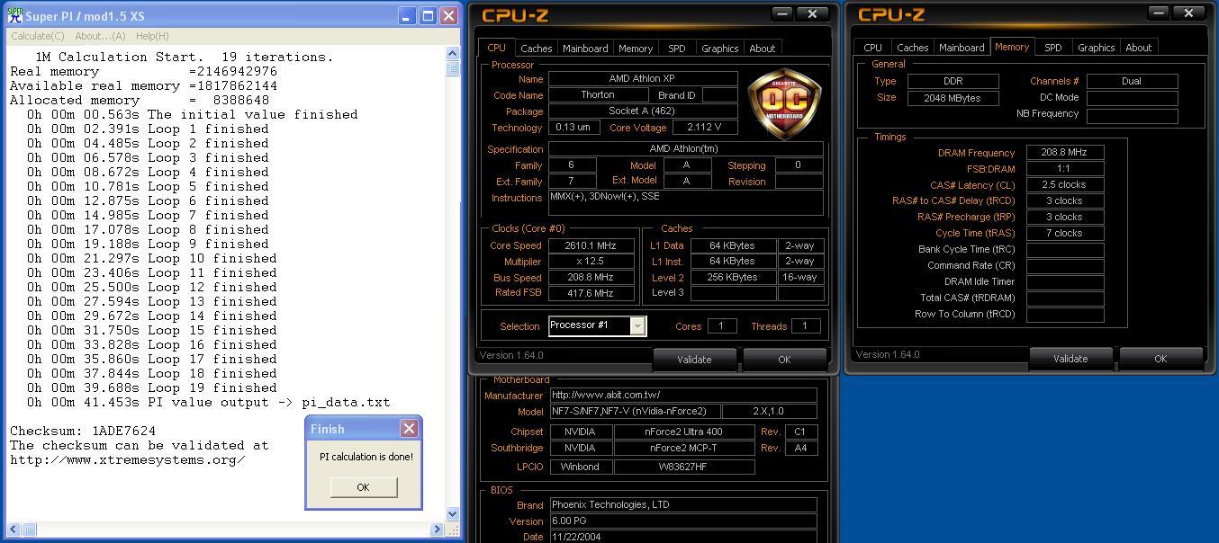Screen dimensions: 1219x543
Task: Minimize the Super PI window
Action: (x=406, y=16)
